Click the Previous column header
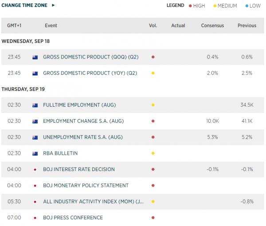 [247, 26]
